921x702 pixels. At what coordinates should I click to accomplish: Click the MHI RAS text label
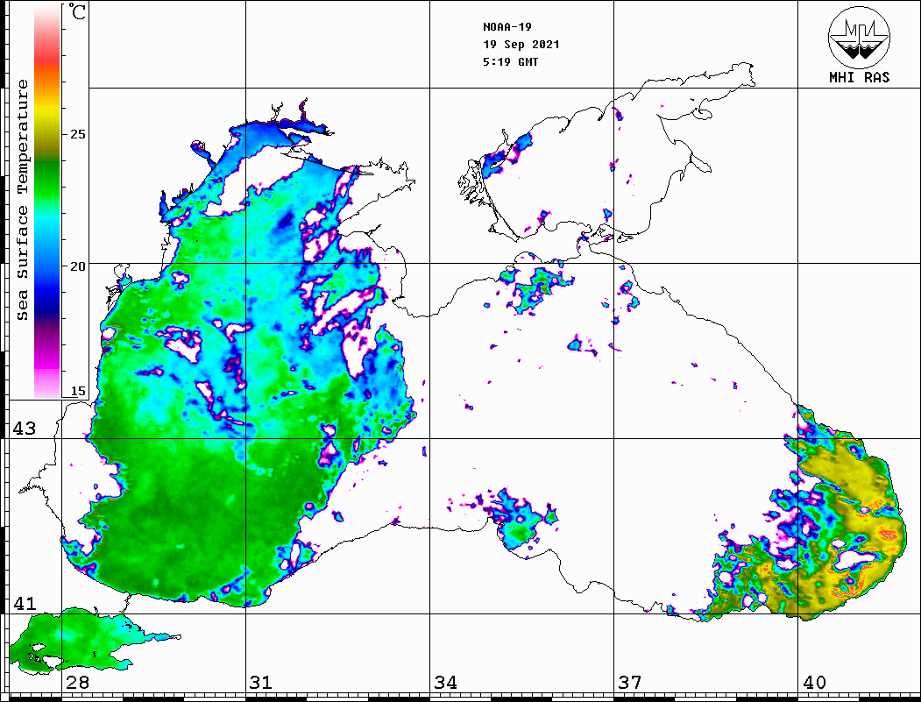[859, 78]
